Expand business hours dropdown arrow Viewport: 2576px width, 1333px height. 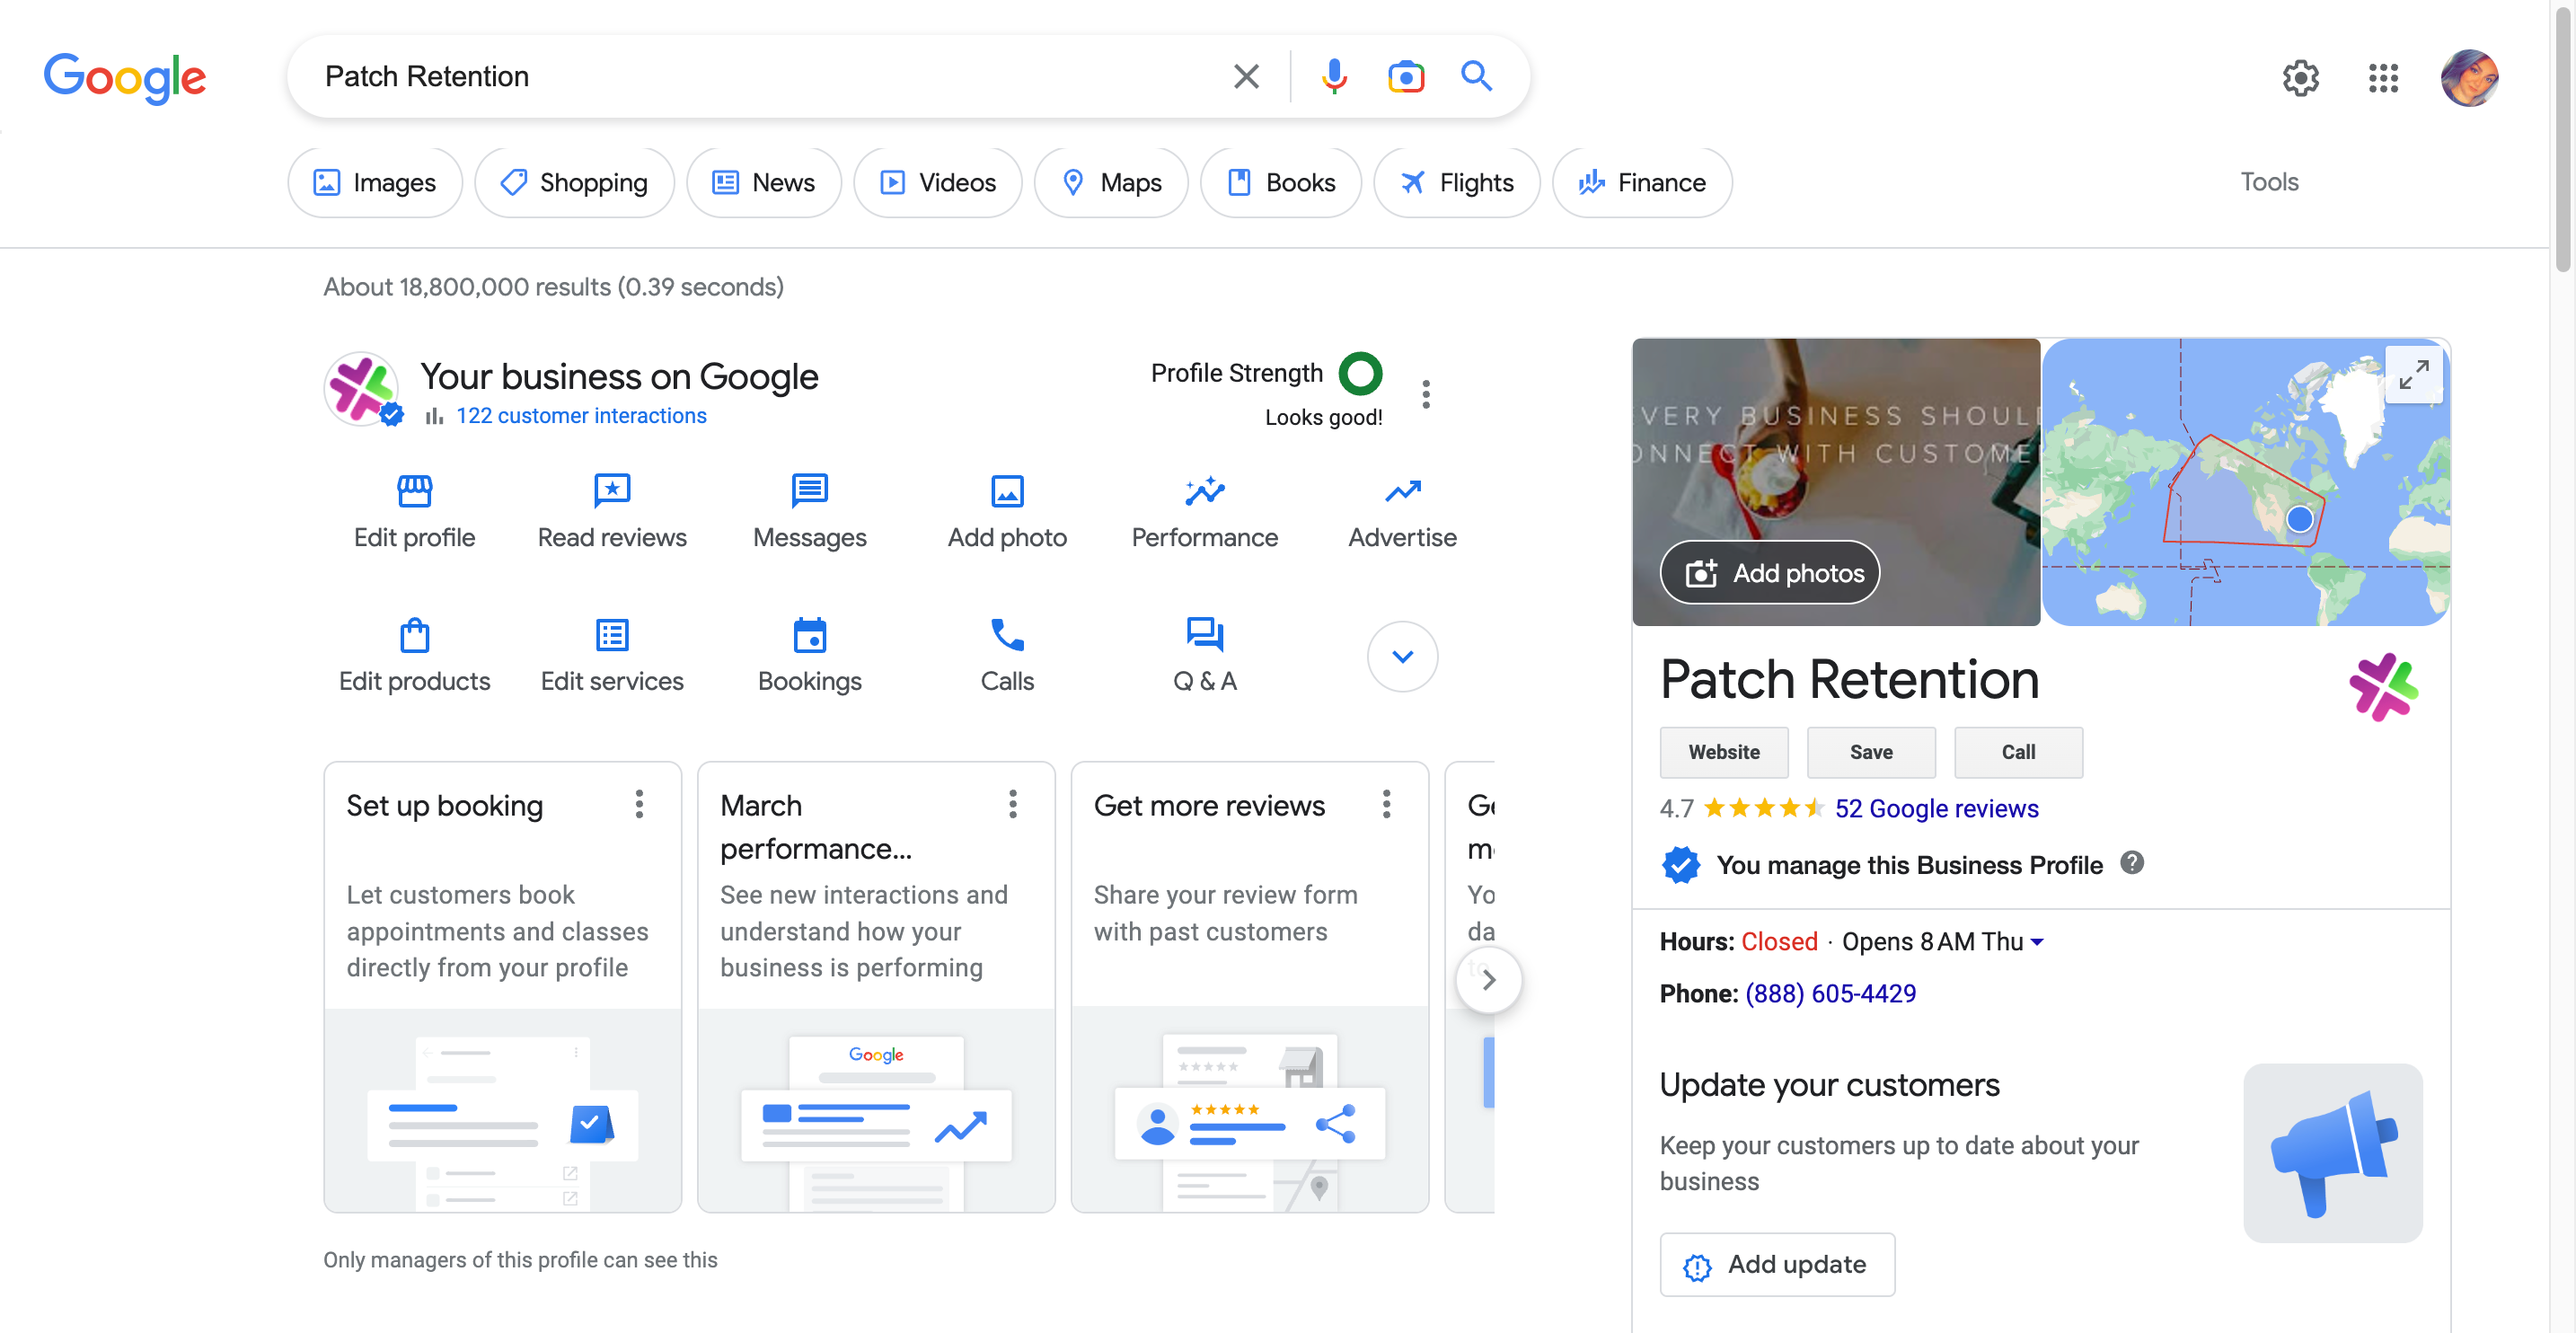click(2037, 941)
